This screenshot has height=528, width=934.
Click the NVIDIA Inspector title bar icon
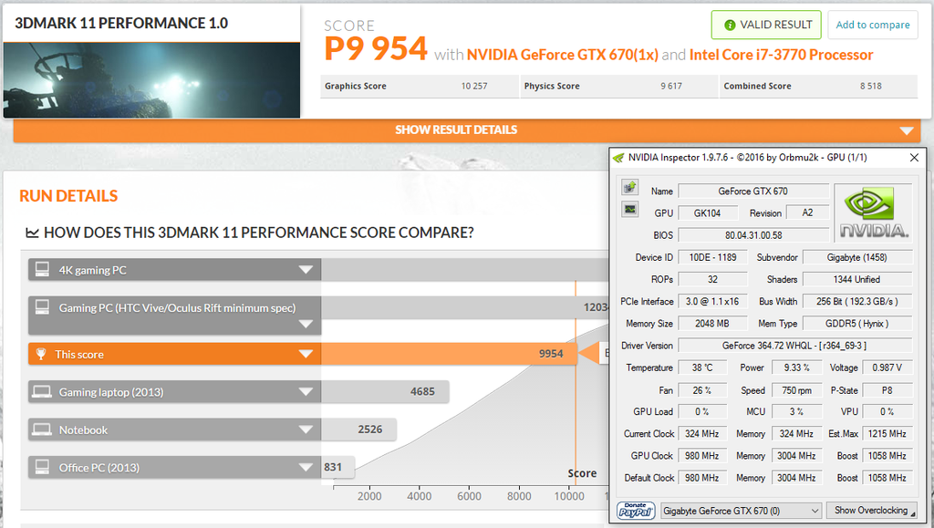618,158
